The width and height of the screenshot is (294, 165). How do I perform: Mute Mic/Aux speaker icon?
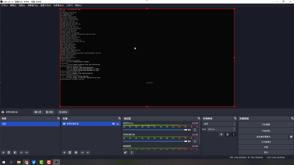click(189, 130)
